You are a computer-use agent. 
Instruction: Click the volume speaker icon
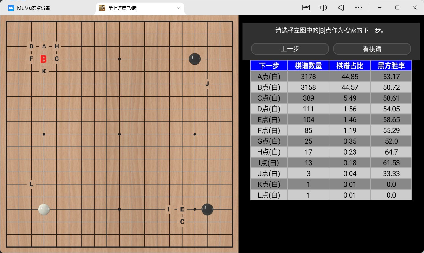click(323, 8)
